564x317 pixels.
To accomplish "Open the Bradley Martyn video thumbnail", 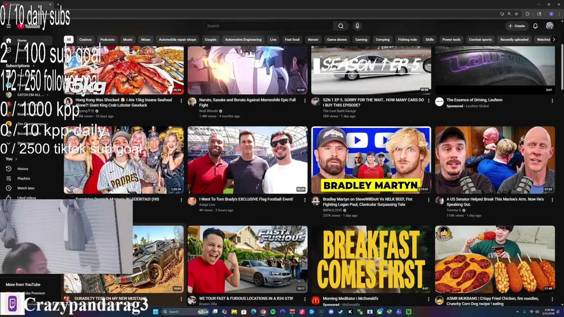I will (371, 160).
